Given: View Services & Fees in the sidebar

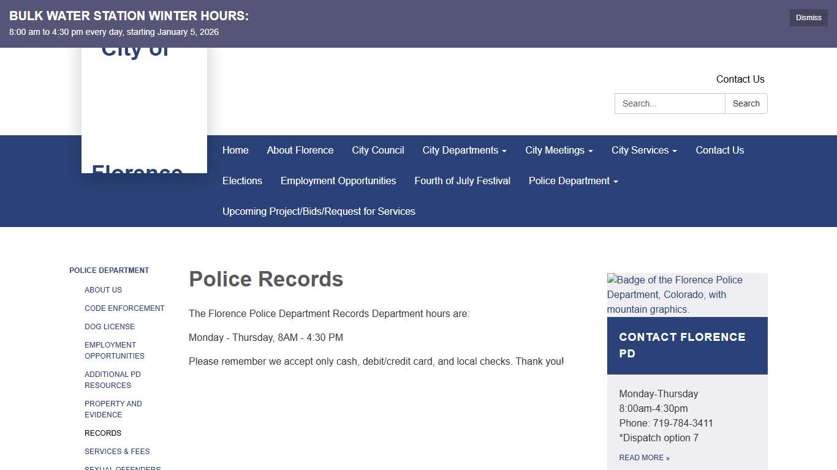Looking at the screenshot, I should pyautogui.click(x=117, y=451).
